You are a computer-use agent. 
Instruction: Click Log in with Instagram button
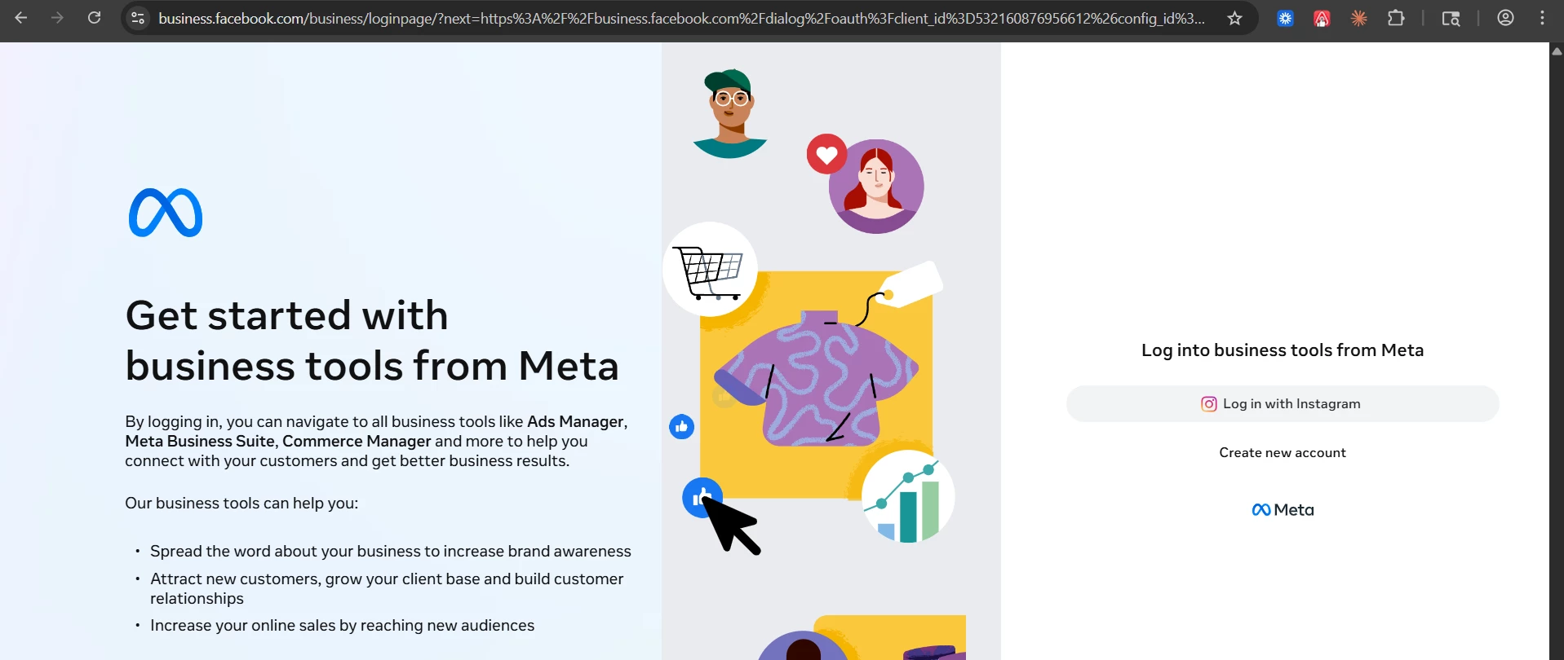(x=1282, y=403)
